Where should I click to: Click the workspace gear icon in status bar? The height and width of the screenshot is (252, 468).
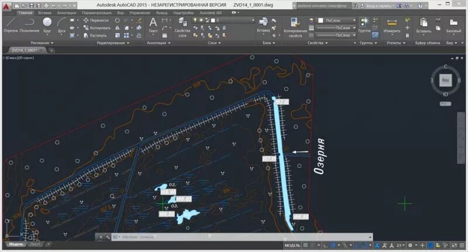(x=410, y=245)
